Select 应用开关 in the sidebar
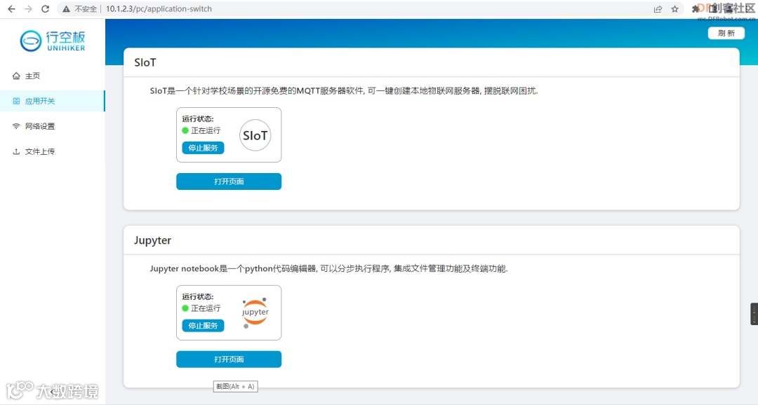 pyautogui.click(x=52, y=101)
